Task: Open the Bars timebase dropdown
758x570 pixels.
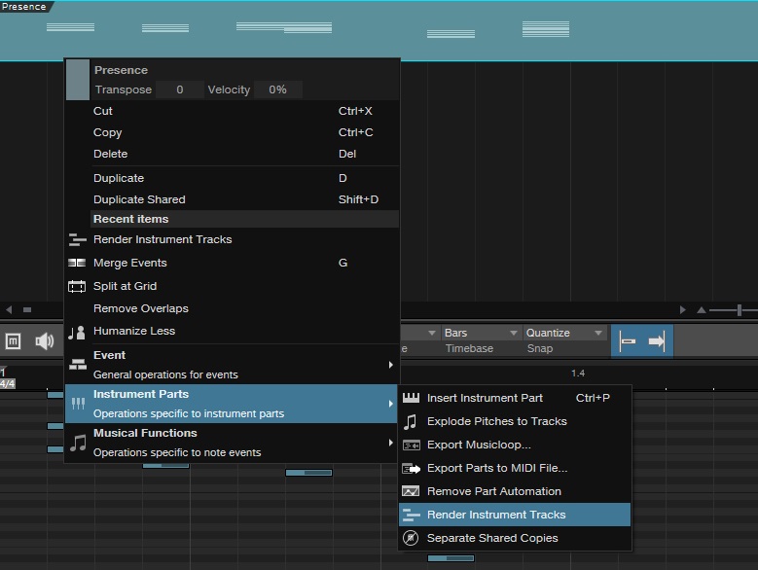Action: 481,333
